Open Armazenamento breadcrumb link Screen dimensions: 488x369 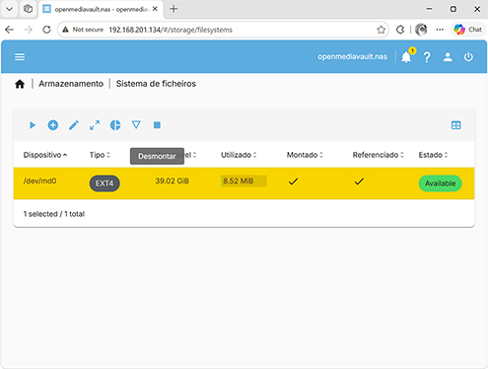71,84
